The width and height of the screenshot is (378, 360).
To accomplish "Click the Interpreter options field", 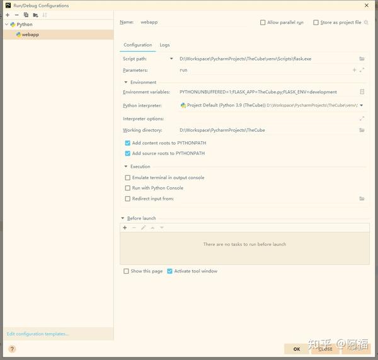I will pos(268,119).
